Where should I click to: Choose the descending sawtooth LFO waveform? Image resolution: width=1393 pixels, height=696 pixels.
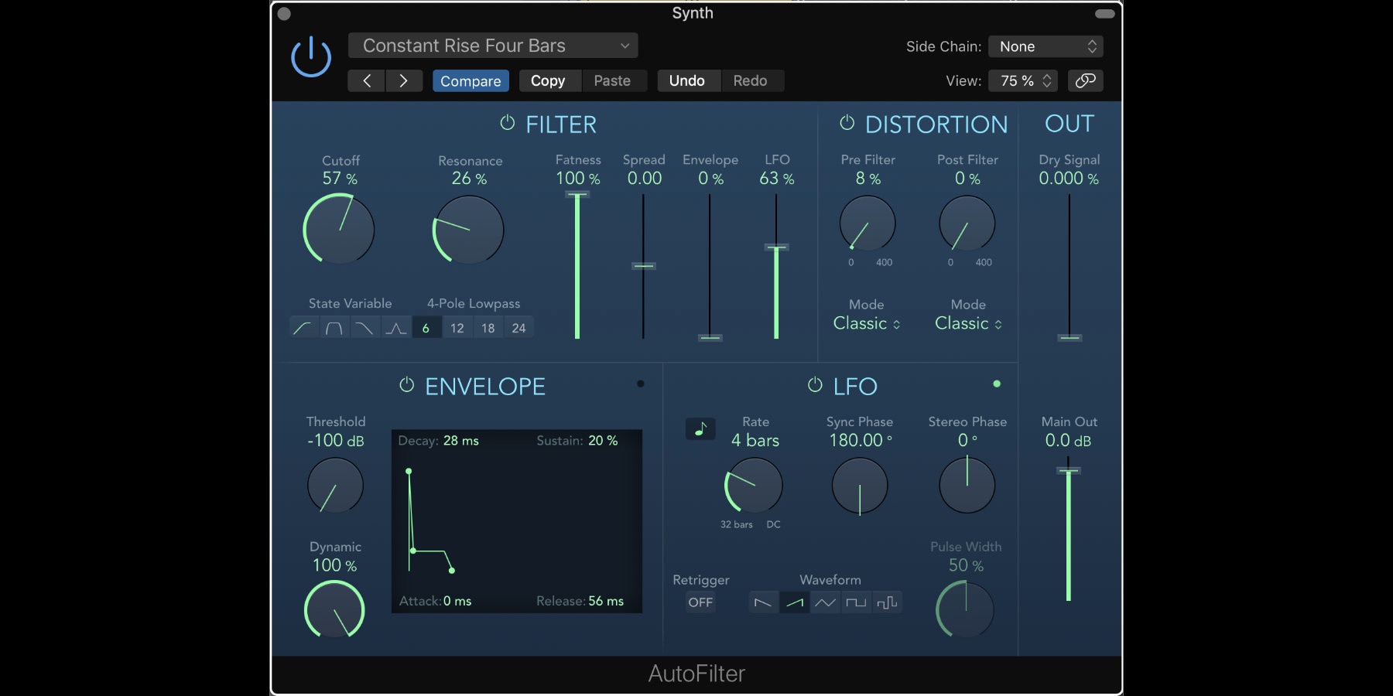coord(763,602)
